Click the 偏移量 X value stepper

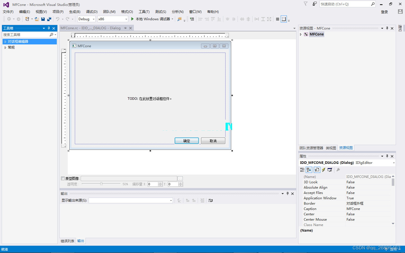click(x=160, y=184)
